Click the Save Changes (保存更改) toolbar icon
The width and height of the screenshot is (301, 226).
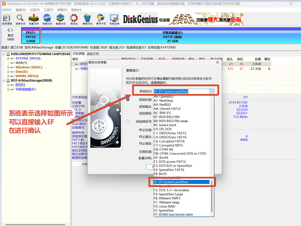7,19
